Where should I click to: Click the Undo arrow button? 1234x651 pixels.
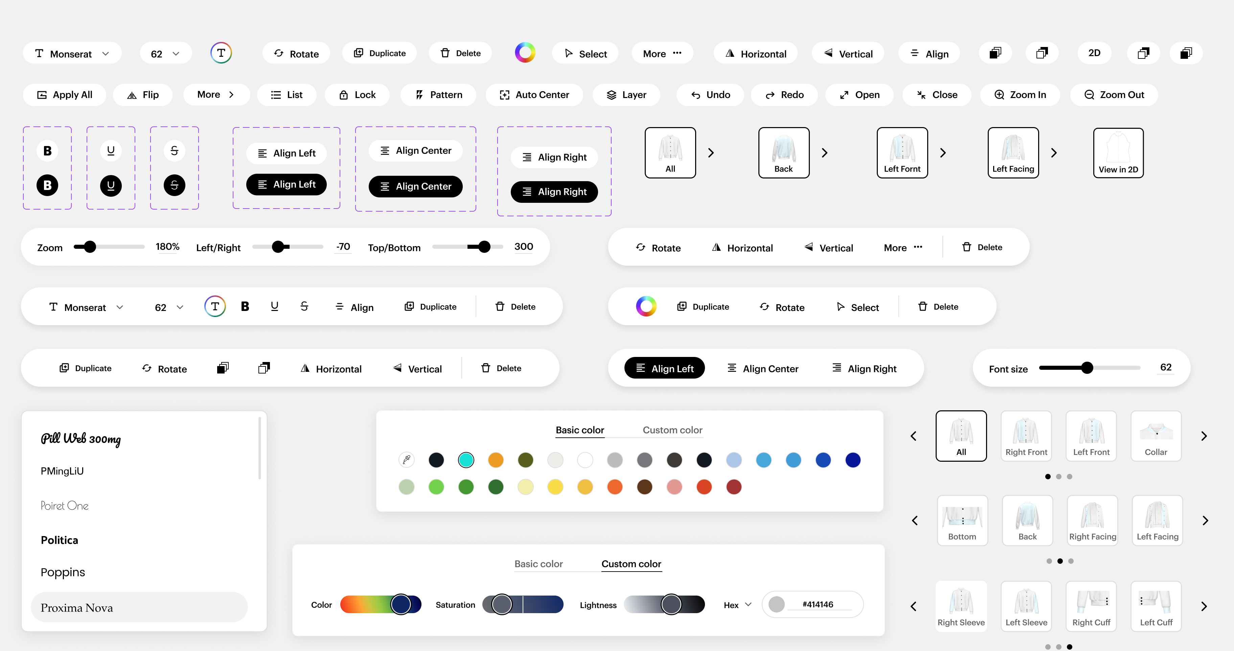coord(710,95)
